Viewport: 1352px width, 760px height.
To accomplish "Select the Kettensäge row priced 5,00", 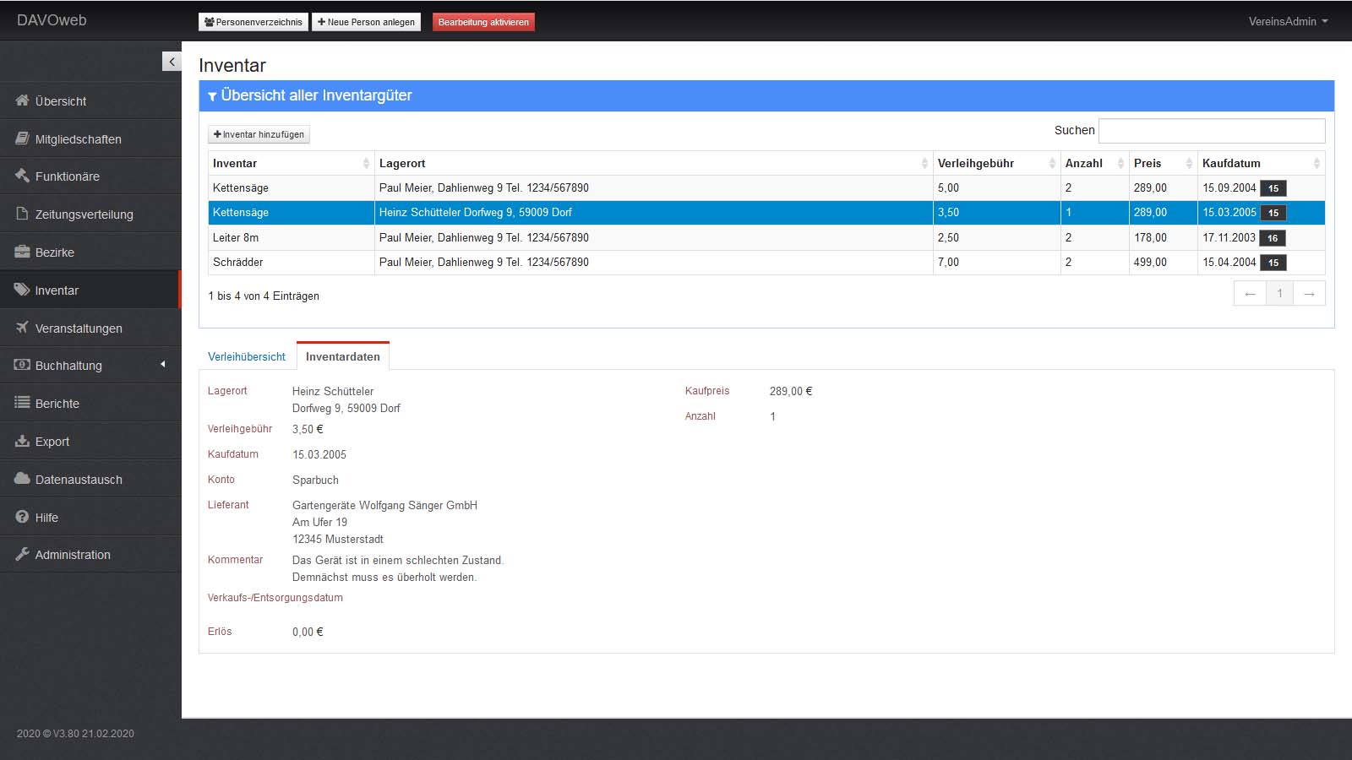I will [766, 187].
